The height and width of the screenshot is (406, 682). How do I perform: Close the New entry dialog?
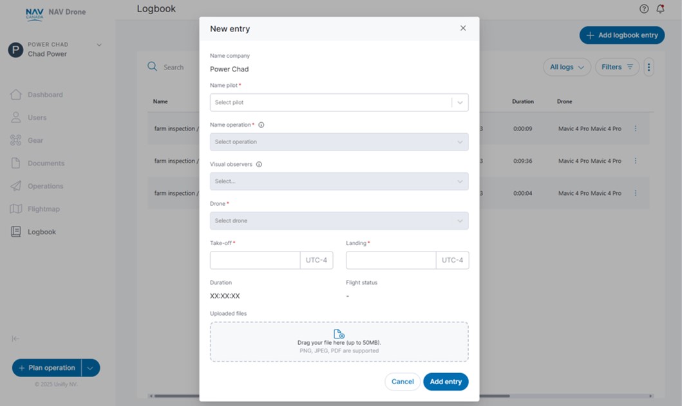pos(463,28)
